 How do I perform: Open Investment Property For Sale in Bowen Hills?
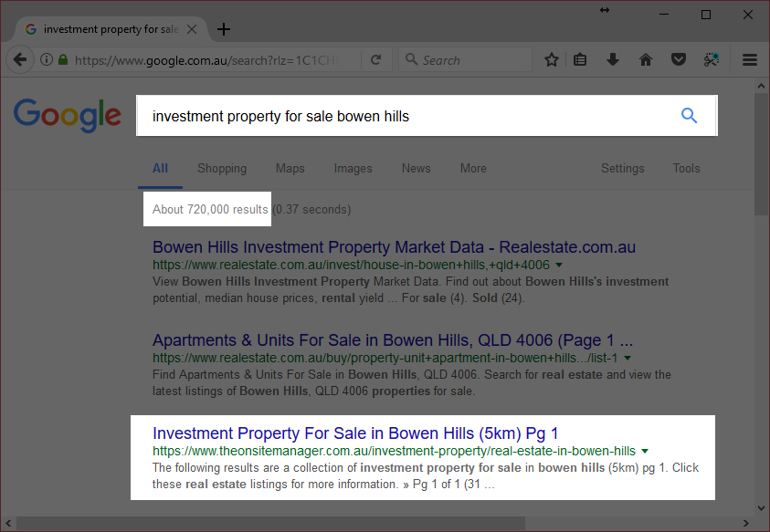tap(355, 433)
